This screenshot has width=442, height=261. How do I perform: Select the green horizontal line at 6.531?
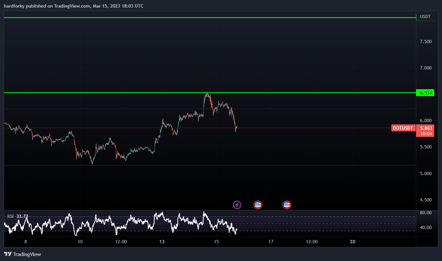point(210,93)
